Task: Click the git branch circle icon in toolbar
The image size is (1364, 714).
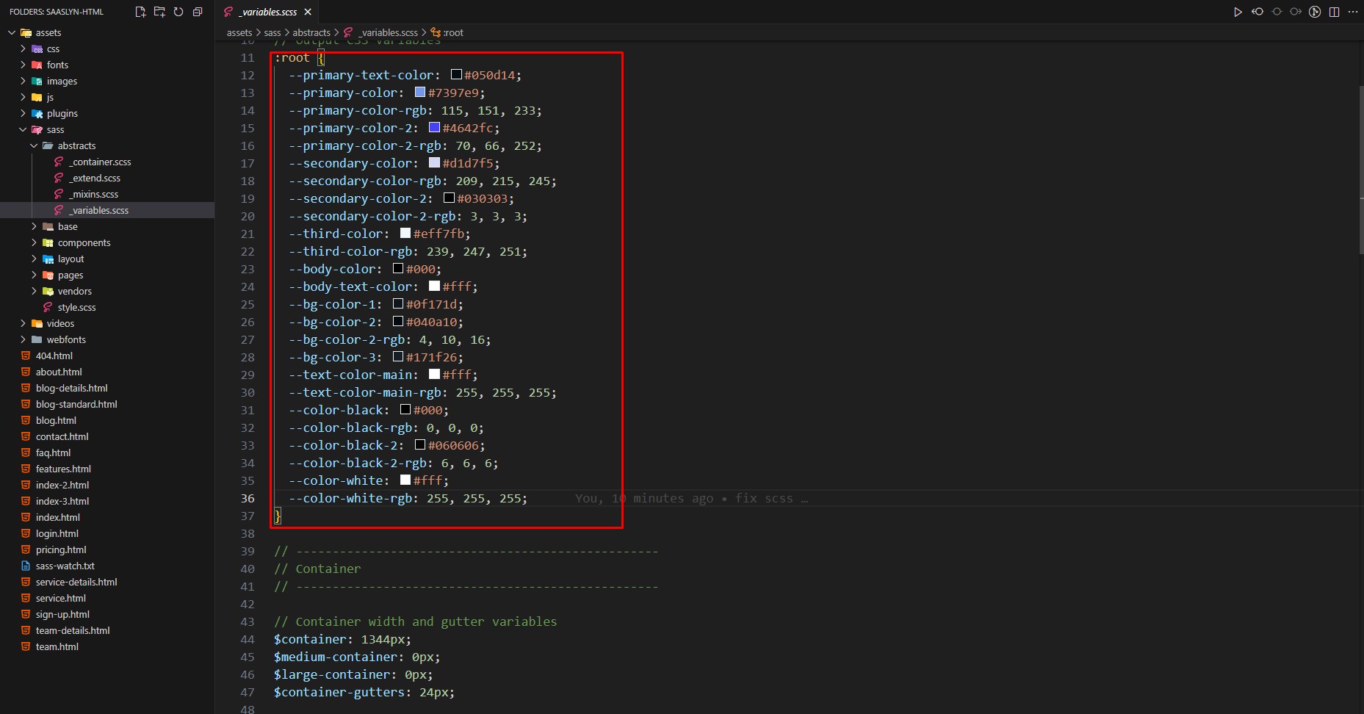Action: click(1315, 12)
